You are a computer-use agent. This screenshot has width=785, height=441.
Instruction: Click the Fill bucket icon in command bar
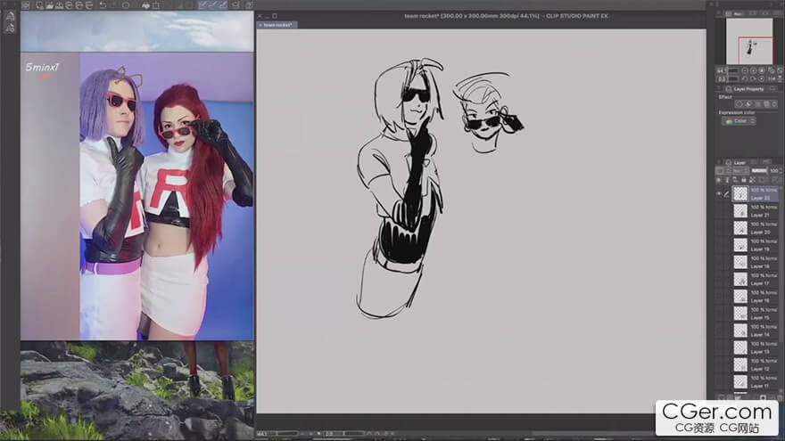(x=146, y=5)
